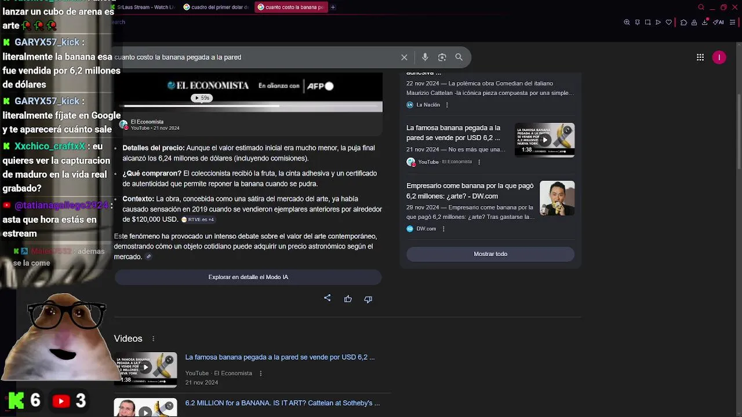Start voice search with the microphone icon
The width and height of the screenshot is (742, 417).
point(425,57)
